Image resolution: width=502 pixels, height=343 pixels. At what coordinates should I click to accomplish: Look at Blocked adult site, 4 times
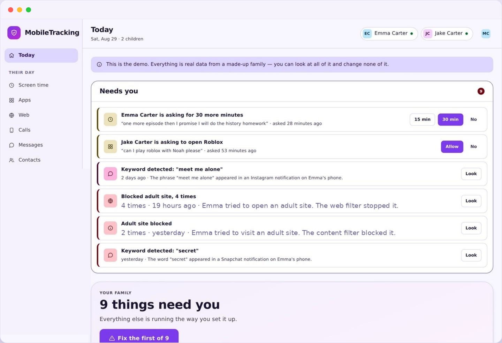[471, 201]
